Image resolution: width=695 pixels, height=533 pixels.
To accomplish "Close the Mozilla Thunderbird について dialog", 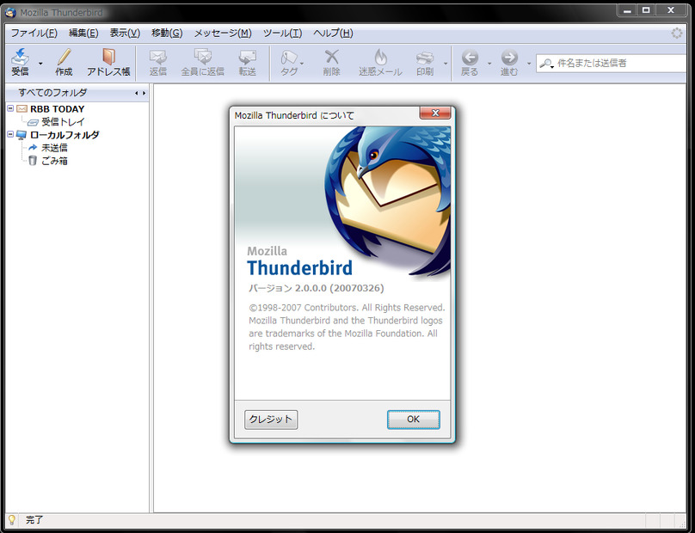I will tap(435, 113).
